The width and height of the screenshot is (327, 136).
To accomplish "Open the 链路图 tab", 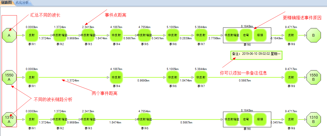I will pos(6,3).
